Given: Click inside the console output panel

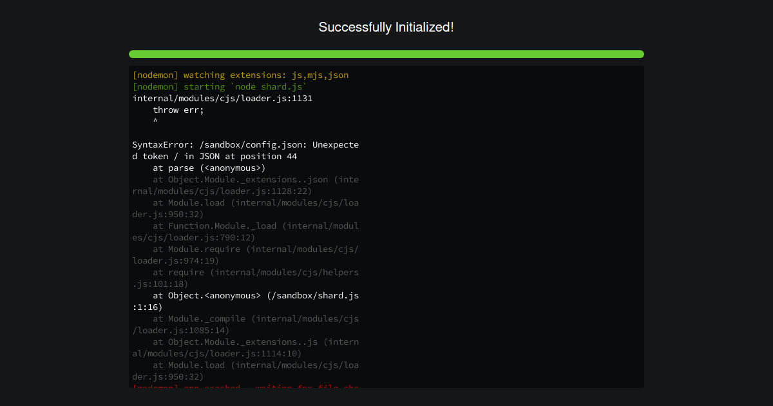Looking at the screenshot, I should coord(386,226).
